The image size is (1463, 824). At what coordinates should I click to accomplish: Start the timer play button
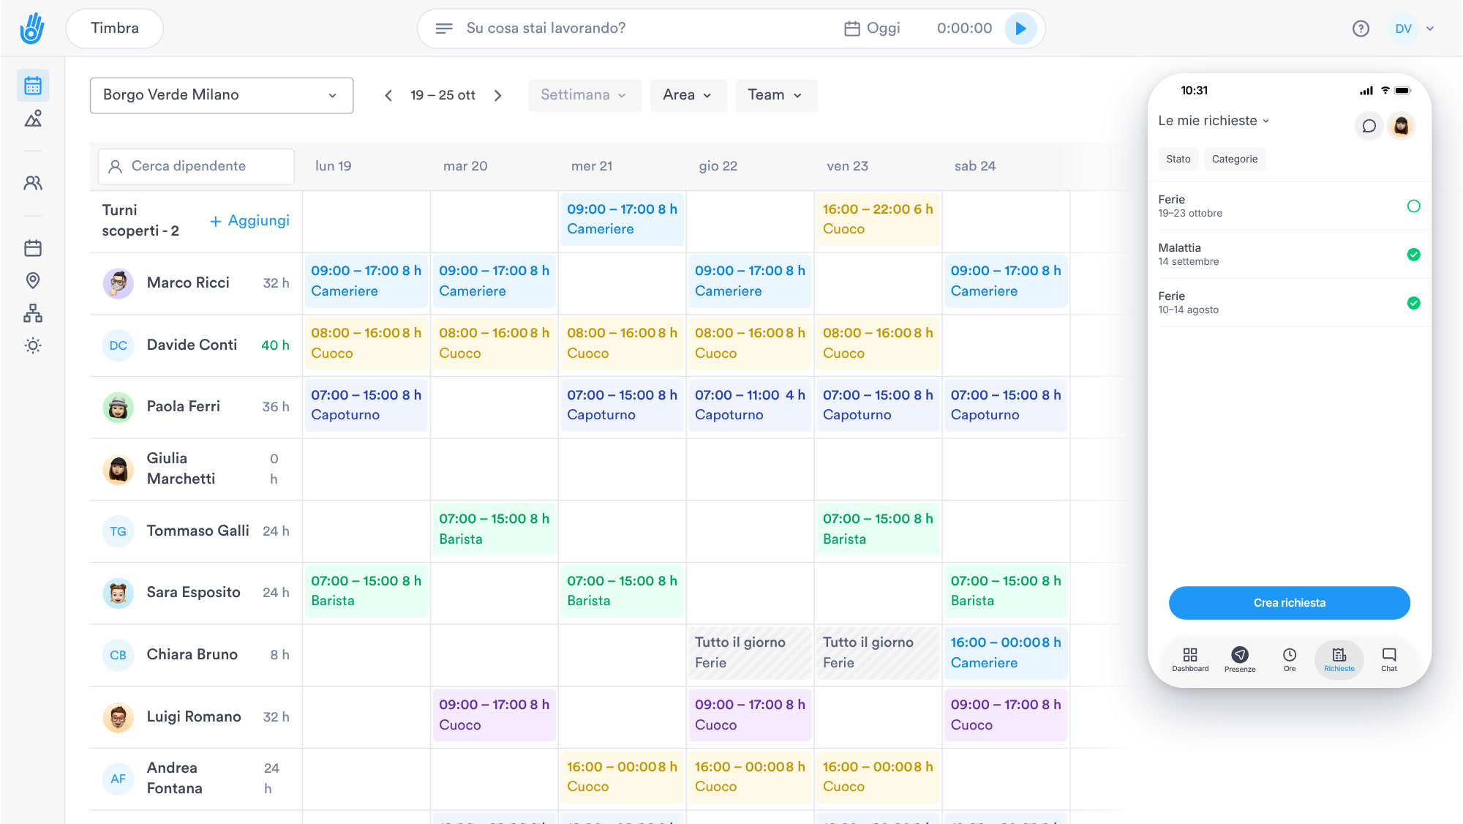1020,29
